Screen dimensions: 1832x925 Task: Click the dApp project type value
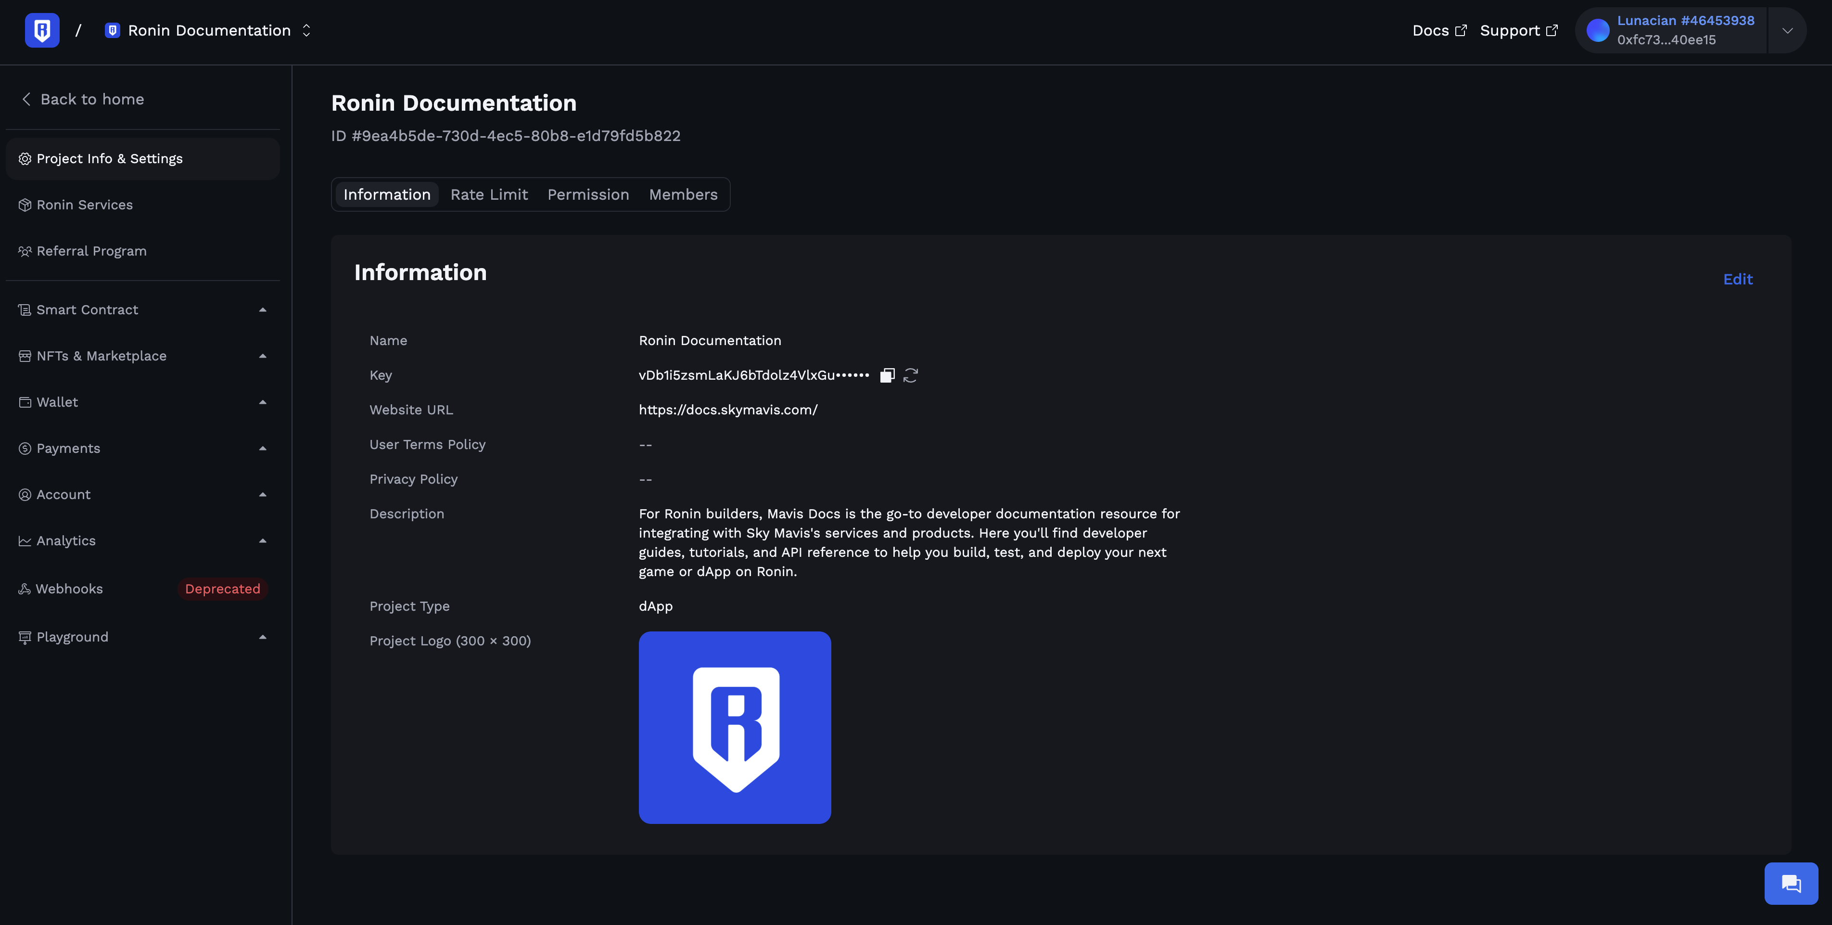click(x=655, y=606)
